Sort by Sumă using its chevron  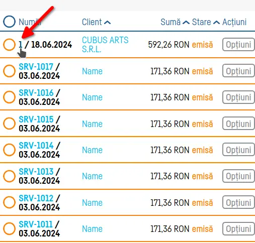click(x=186, y=23)
